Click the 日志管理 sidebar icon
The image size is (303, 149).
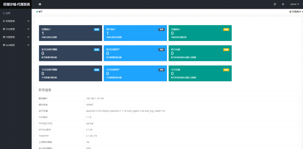4,29
